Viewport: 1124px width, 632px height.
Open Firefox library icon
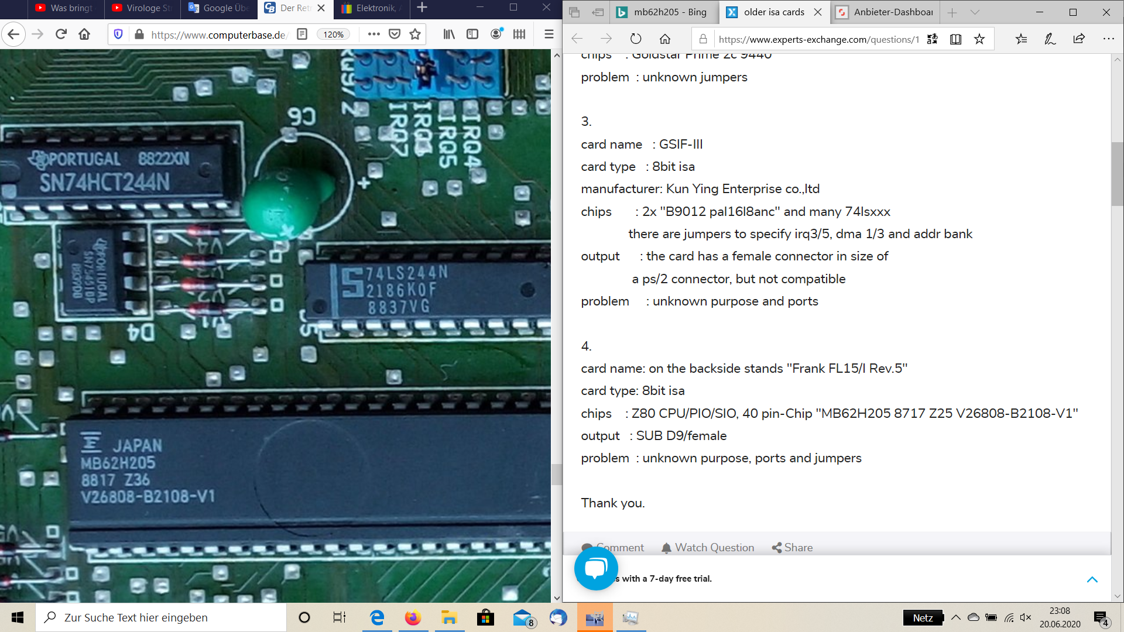pyautogui.click(x=449, y=35)
